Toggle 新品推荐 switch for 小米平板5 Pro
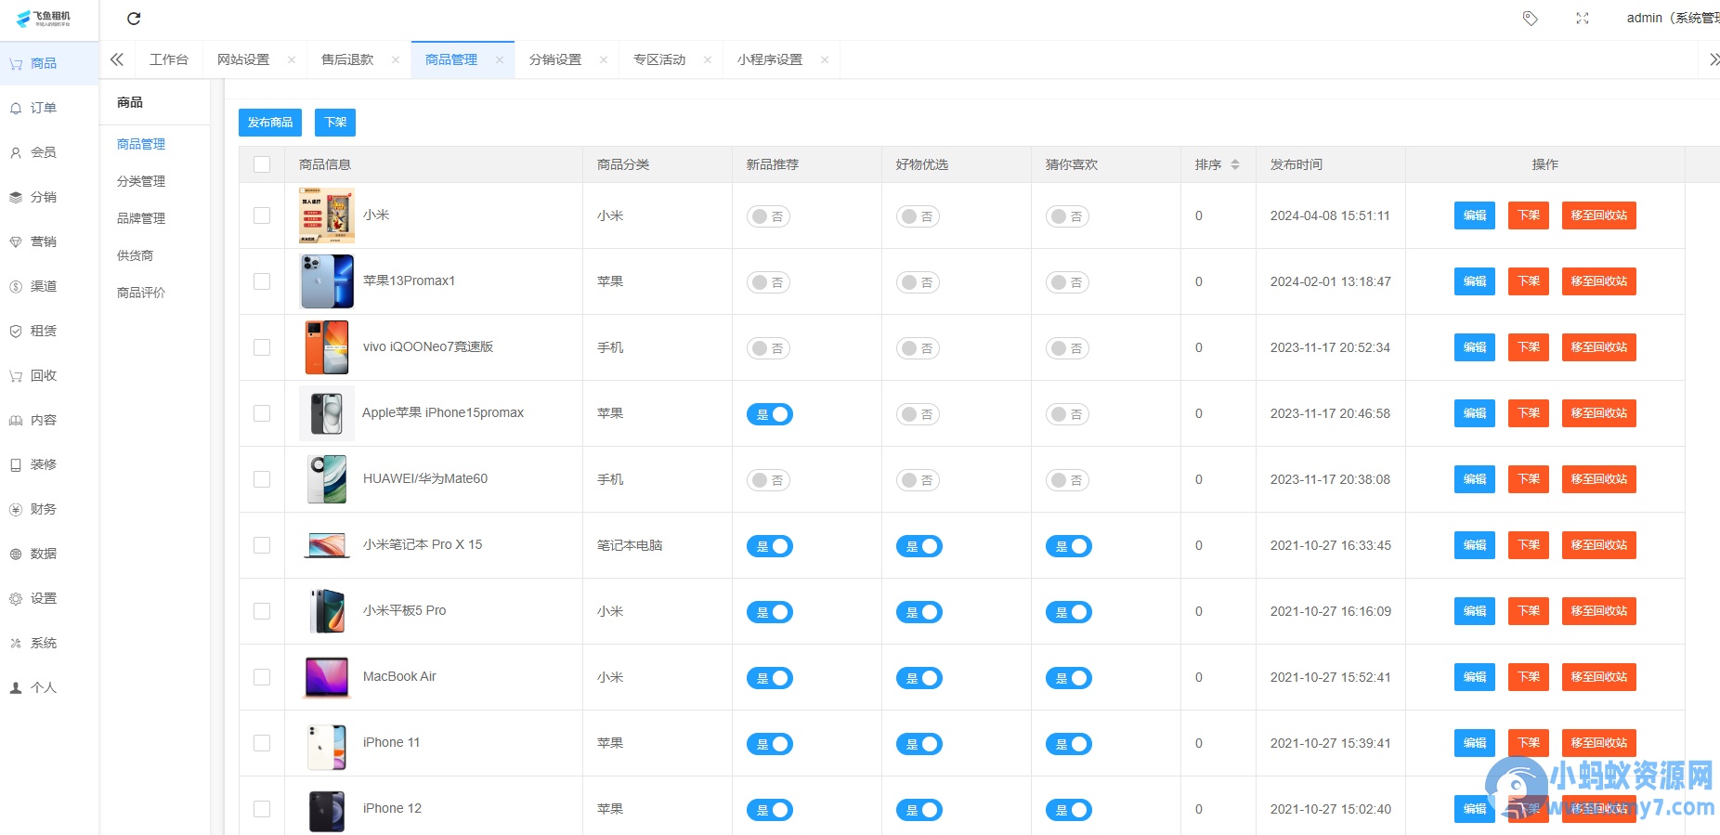The height and width of the screenshot is (835, 1720). tap(769, 612)
